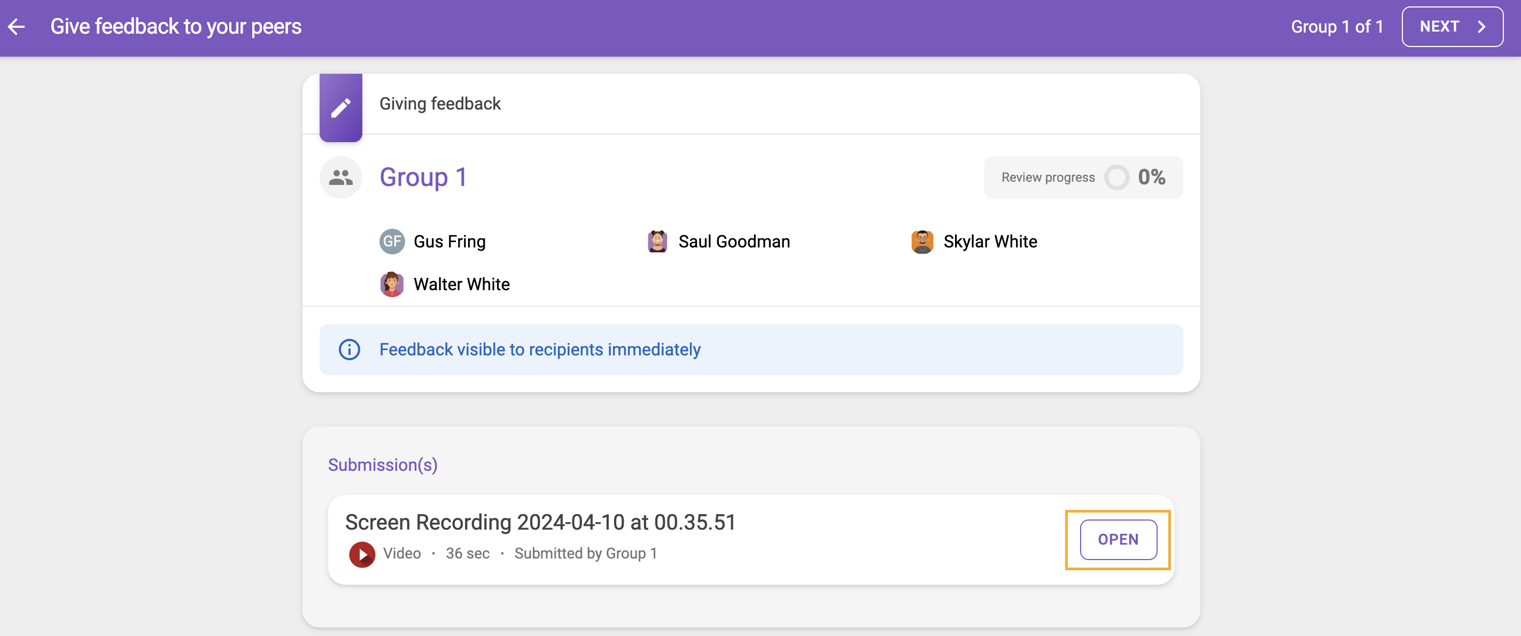Click the Review progress circle indicator
The image size is (1521, 636).
tap(1116, 177)
